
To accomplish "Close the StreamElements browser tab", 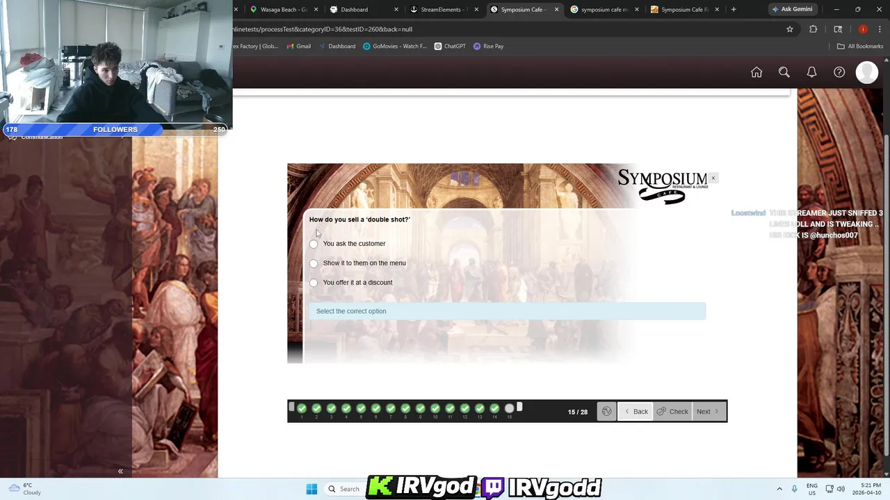I will pos(476,10).
